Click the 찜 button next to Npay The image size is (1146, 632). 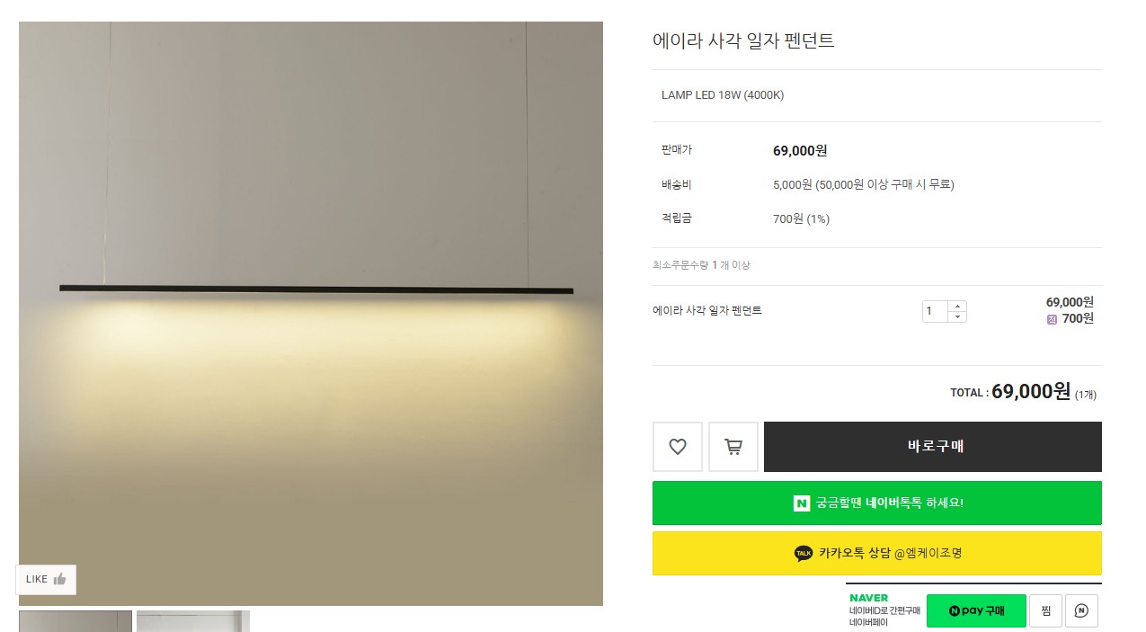click(1045, 611)
